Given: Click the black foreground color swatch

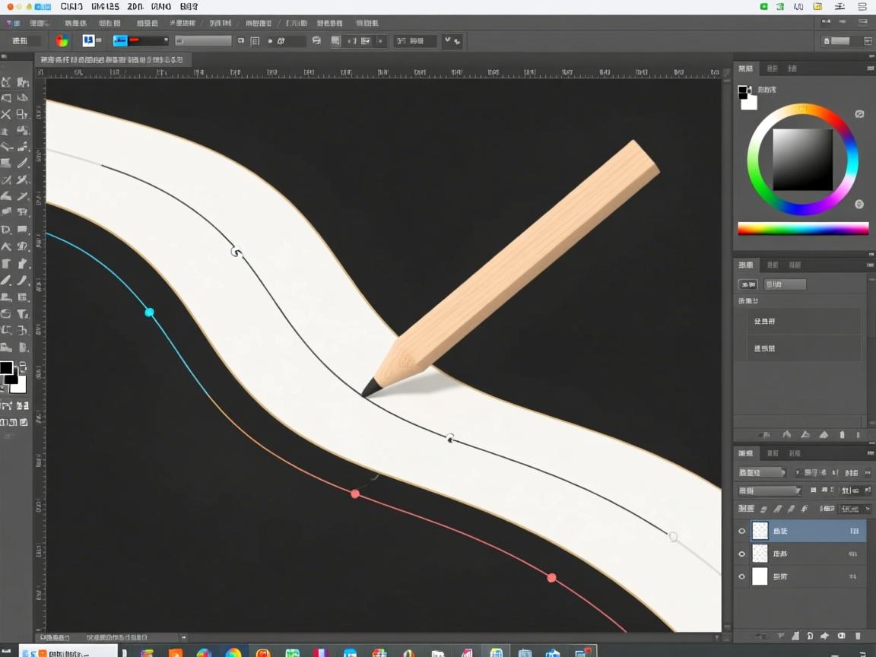Looking at the screenshot, I should tap(7, 369).
